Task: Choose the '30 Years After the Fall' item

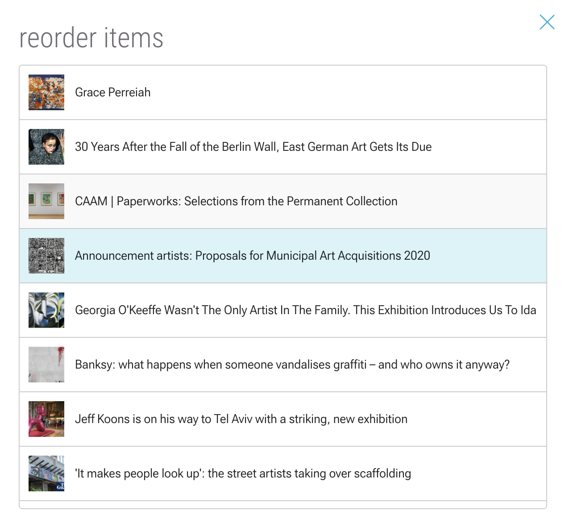Action: (253, 147)
